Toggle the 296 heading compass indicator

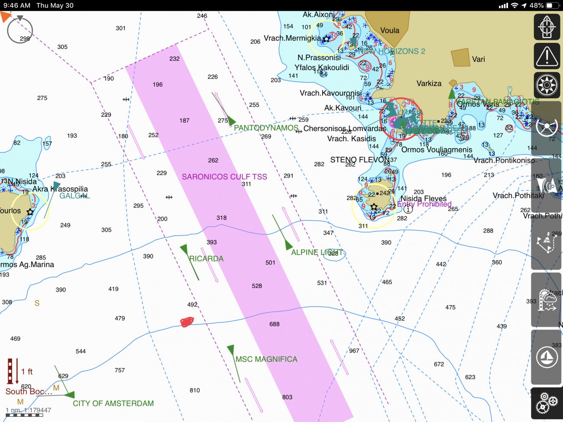coord(20,31)
